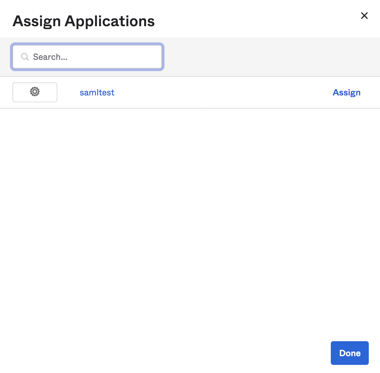Click the samltest app name
The width and height of the screenshot is (380, 373).
(97, 93)
